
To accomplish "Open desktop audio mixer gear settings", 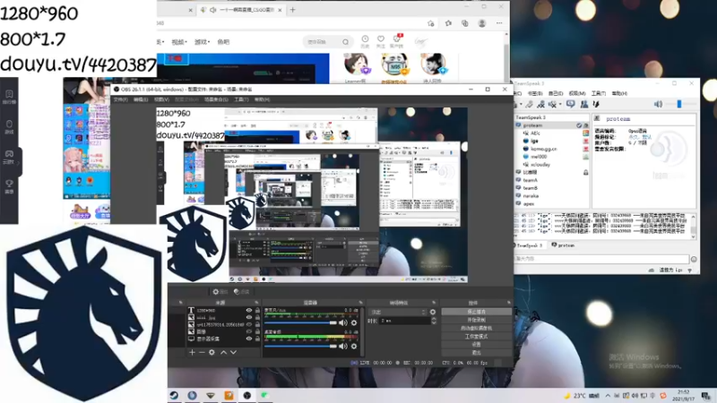I will coord(354,346).
